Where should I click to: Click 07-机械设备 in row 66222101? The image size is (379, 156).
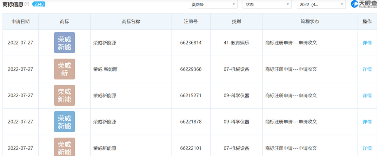(237, 148)
